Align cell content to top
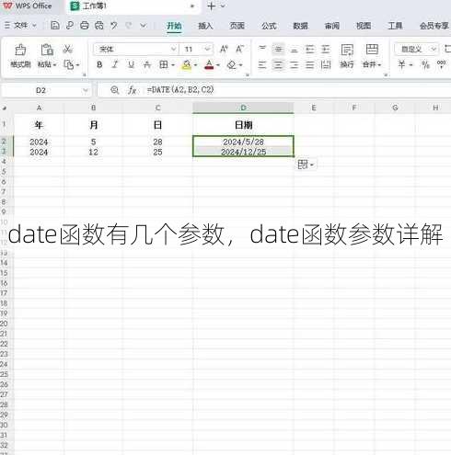This screenshot has width=451, height=455. tap(262, 49)
